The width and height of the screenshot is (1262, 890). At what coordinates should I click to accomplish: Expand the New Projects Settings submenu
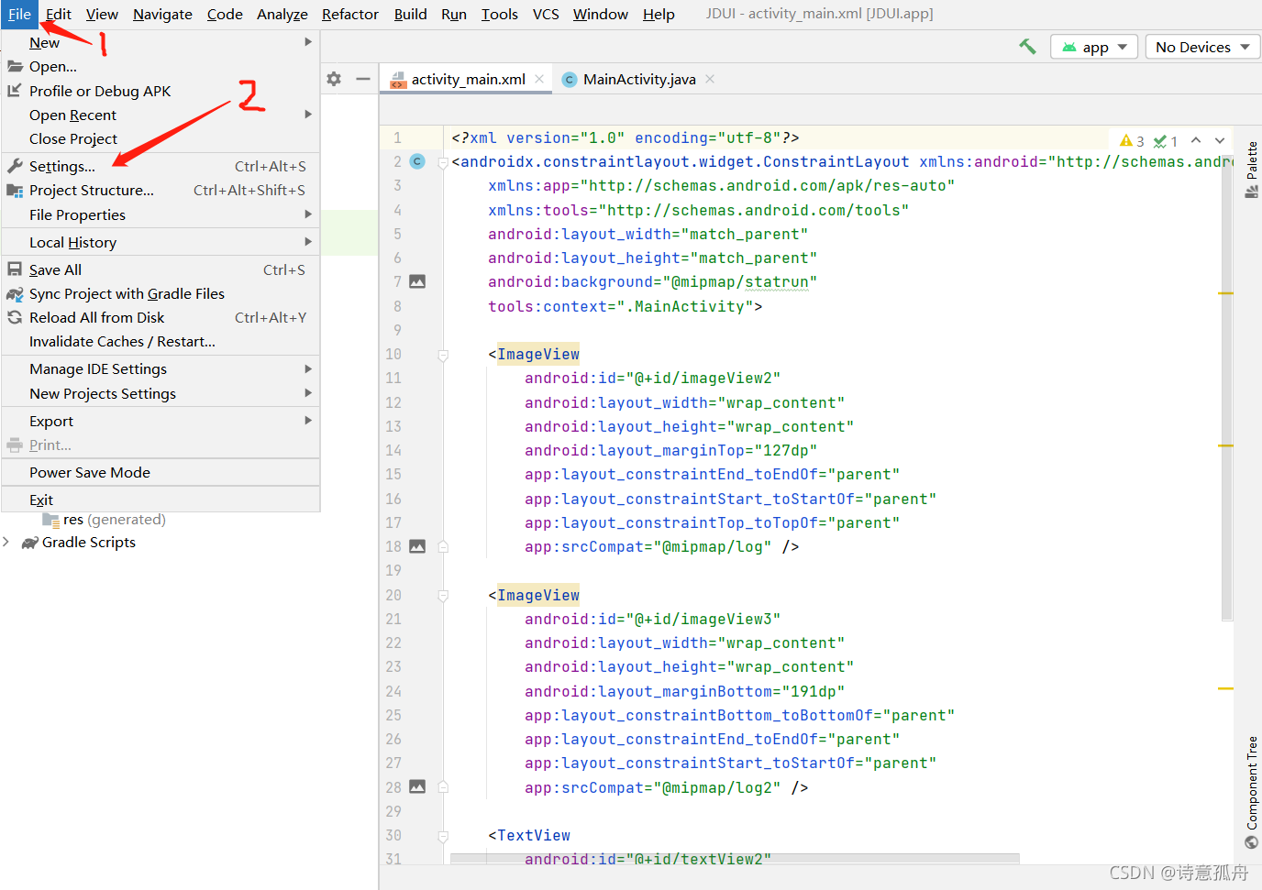pyautogui.click(x=161, y=393)
